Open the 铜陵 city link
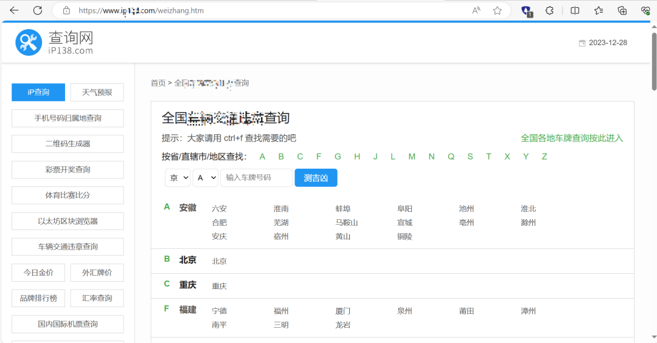This screenshot has width=657, height=343. [x=405, y=236]
